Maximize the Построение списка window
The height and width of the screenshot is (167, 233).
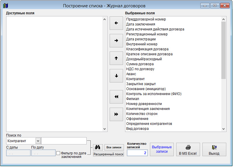coord(215,6)
